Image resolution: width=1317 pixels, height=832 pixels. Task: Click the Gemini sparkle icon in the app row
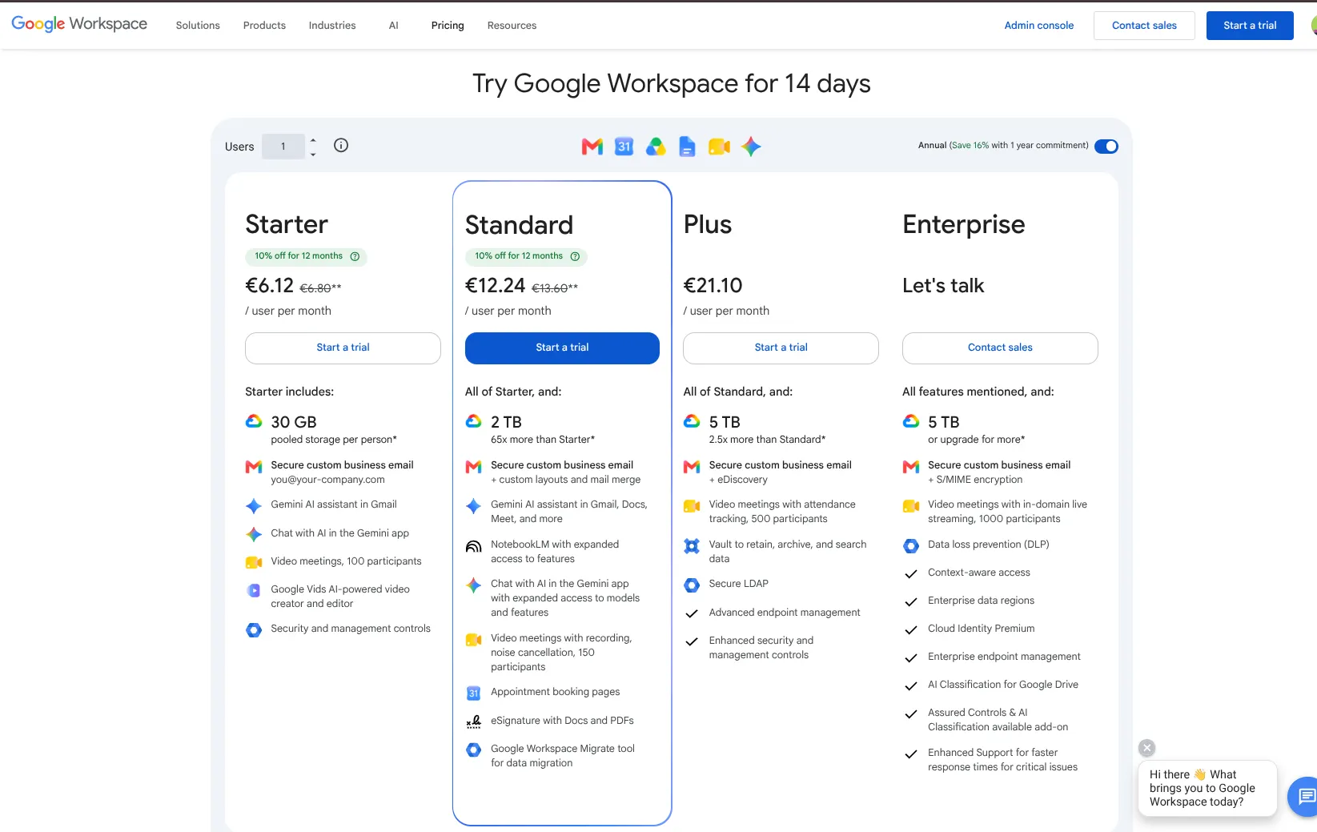click(751, 147)
